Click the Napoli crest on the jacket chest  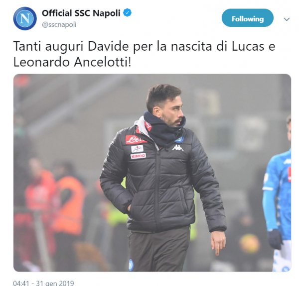click(x=179, y=139)
